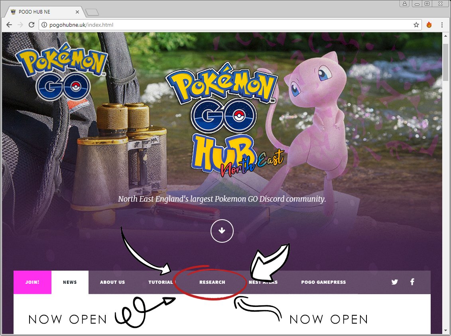Click the community tagline text
Screen dimensions: 451x336
coord(222,199)
